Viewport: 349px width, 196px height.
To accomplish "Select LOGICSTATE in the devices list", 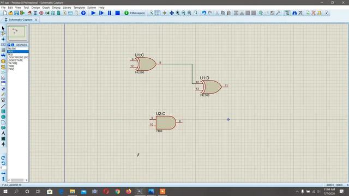I will 18,60.
